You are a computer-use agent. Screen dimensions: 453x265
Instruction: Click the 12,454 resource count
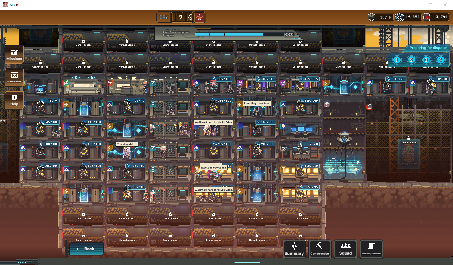(x=413, y=17)
